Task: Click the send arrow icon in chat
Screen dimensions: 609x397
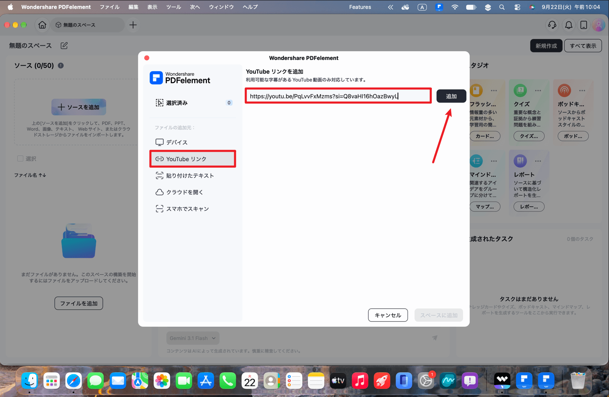Action: pyautogui.click(x=435, y=338)
